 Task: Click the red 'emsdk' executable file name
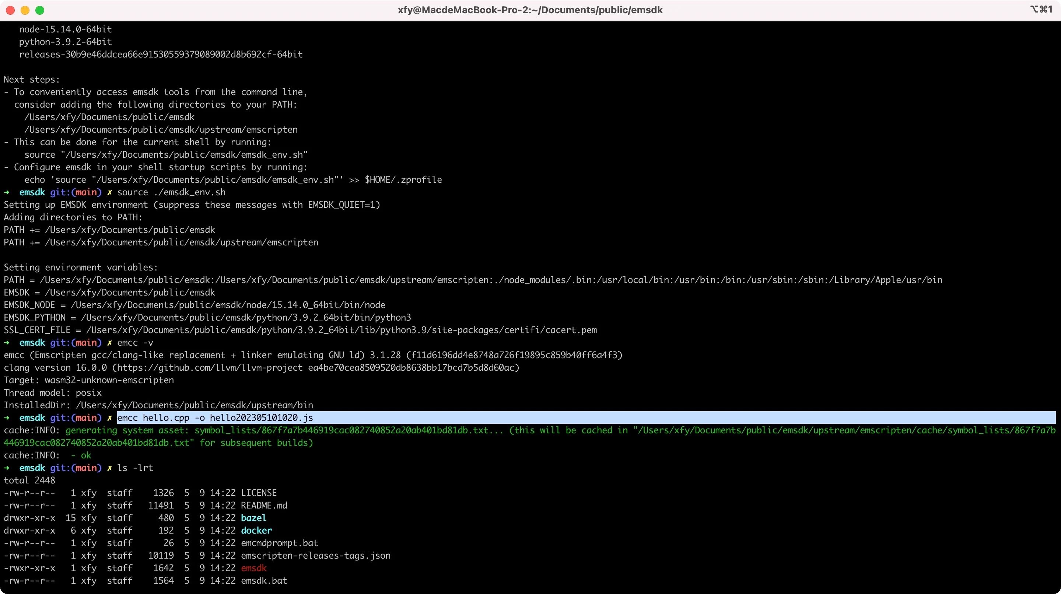[254, 568]
